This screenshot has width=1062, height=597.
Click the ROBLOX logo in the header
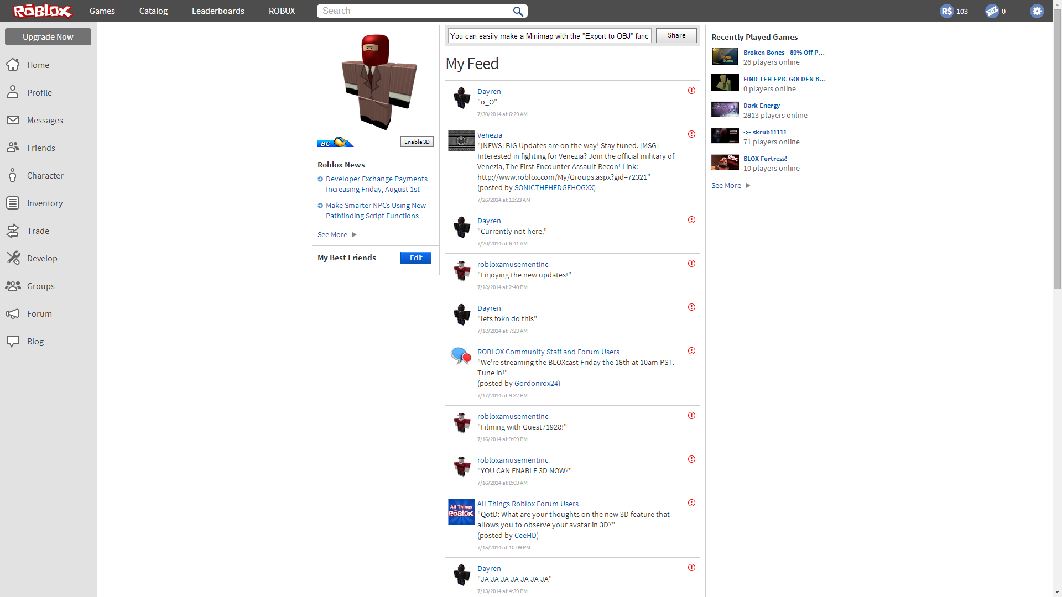(x=43, y=11)
